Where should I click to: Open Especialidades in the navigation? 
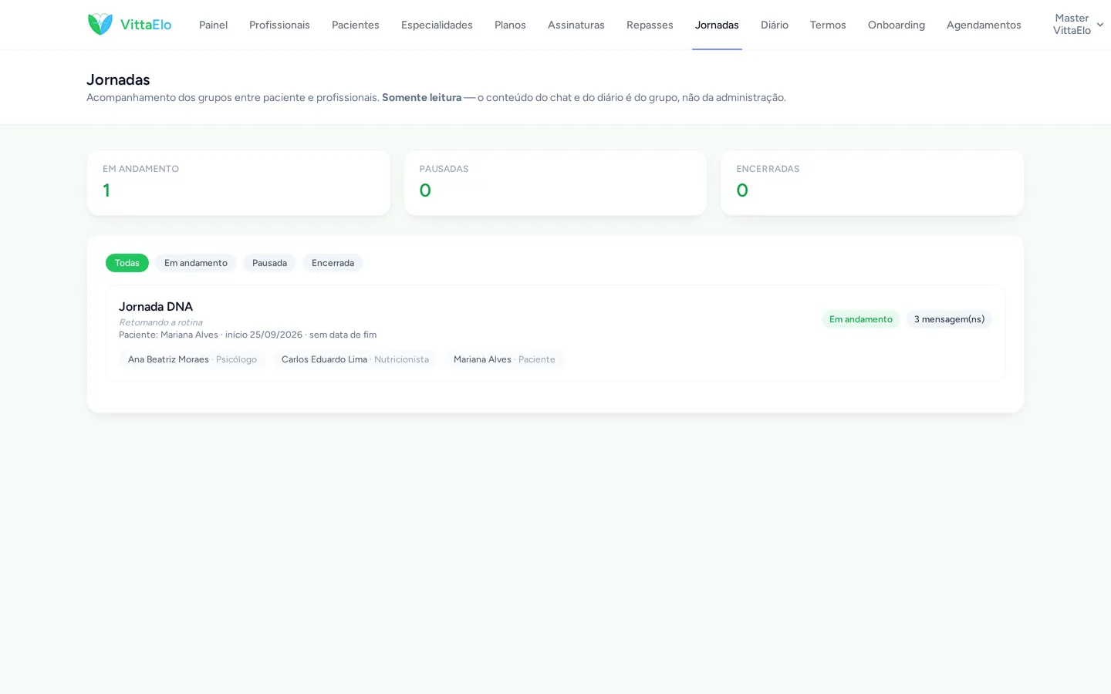tap(437, 25)
